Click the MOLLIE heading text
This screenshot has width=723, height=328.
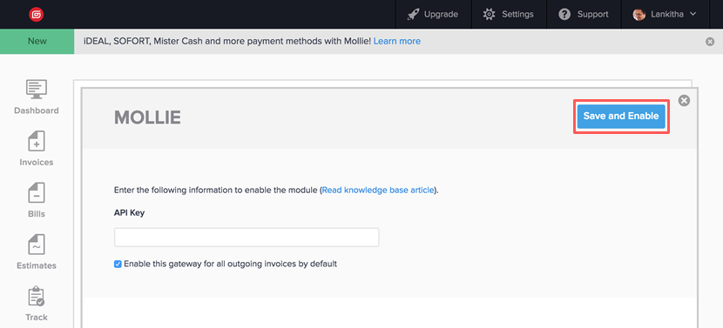(147, 118)
